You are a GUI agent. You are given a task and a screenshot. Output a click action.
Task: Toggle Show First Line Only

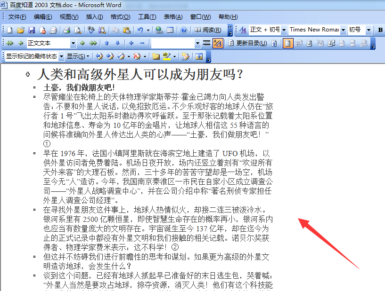pos(207,43)
